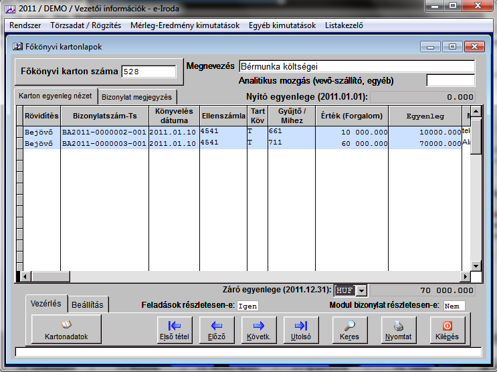Viewport: 497px width, 372px height.
Task: Advance to next record with Követk.
Action: click(x=259, y=329)
